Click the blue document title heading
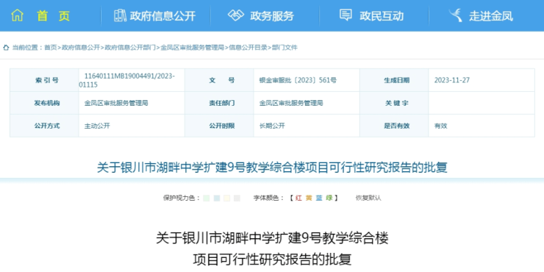Screen dimensions: 544x272 point(272,168)
